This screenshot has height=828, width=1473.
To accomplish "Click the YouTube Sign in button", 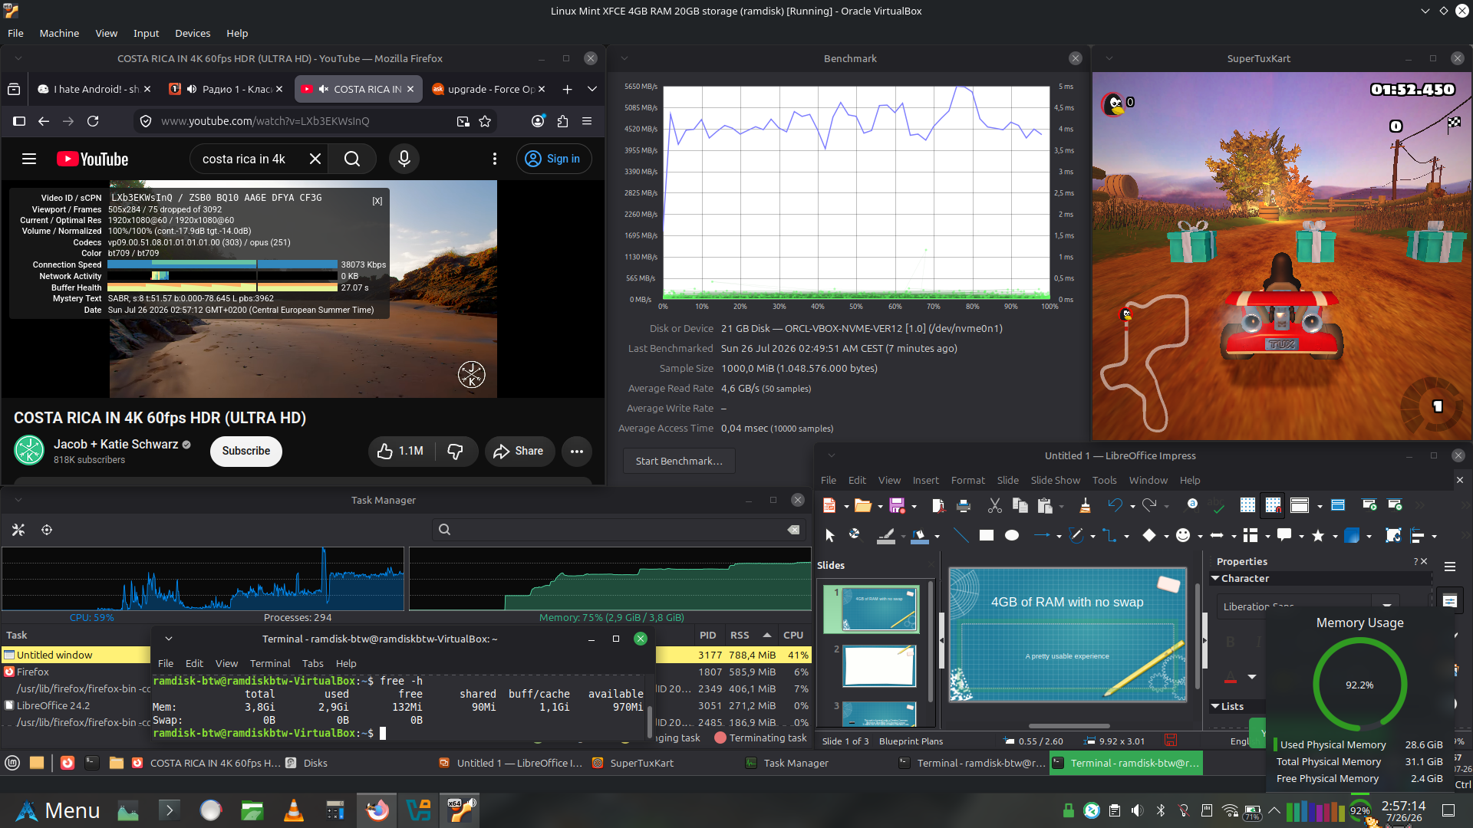I will pos(554,159).
